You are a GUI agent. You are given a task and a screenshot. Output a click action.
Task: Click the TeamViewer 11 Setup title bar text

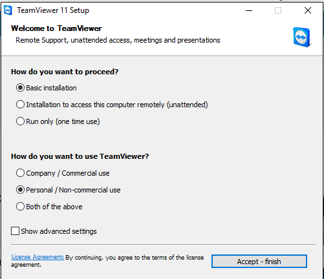click(53, 10)
